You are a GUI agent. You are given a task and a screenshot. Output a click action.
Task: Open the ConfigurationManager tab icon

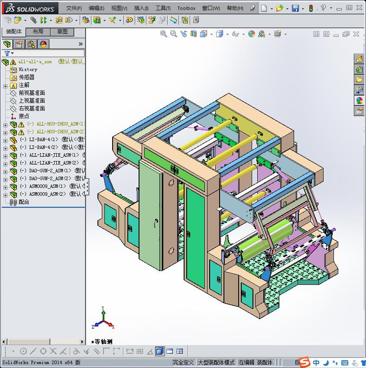[31, 44]
